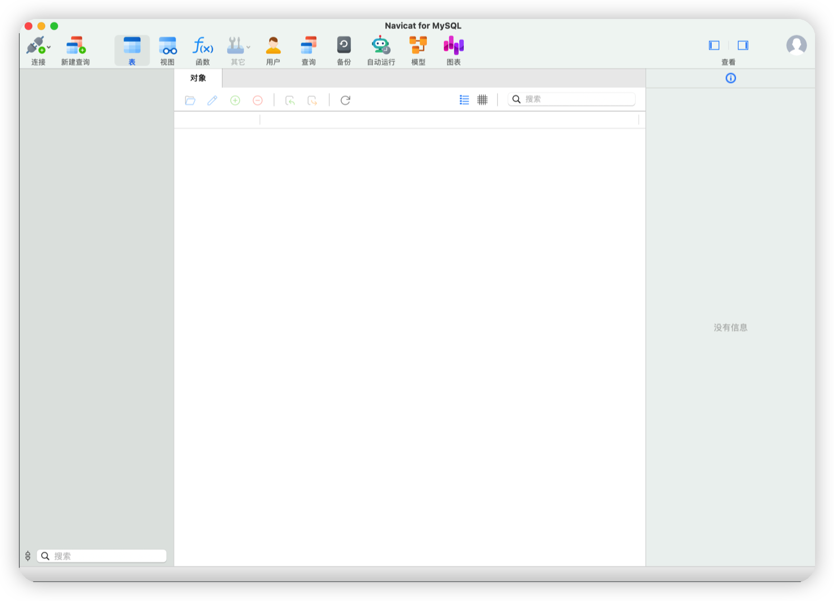The width and height of the screenshot is (834, 601).
Task: Switch to detail grid view mode
Action: pos(482,100)
